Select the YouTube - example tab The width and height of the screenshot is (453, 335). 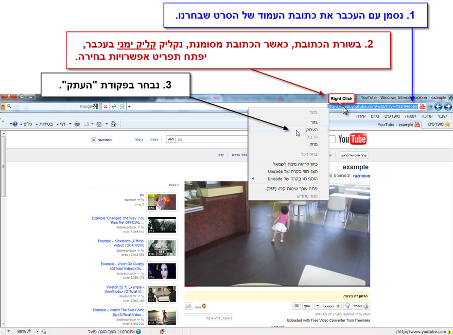click(x=398, y=125)
